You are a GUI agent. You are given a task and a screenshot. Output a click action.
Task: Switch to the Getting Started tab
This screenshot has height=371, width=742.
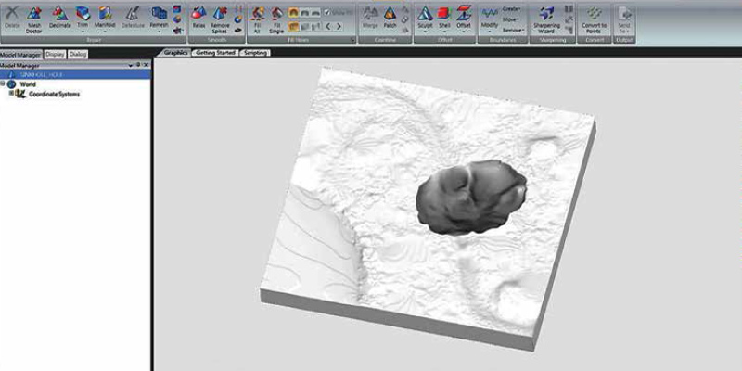click(215, 54)
